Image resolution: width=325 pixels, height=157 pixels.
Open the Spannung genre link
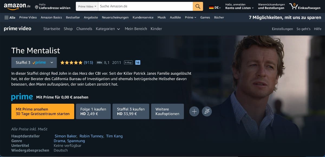(76, 141)
